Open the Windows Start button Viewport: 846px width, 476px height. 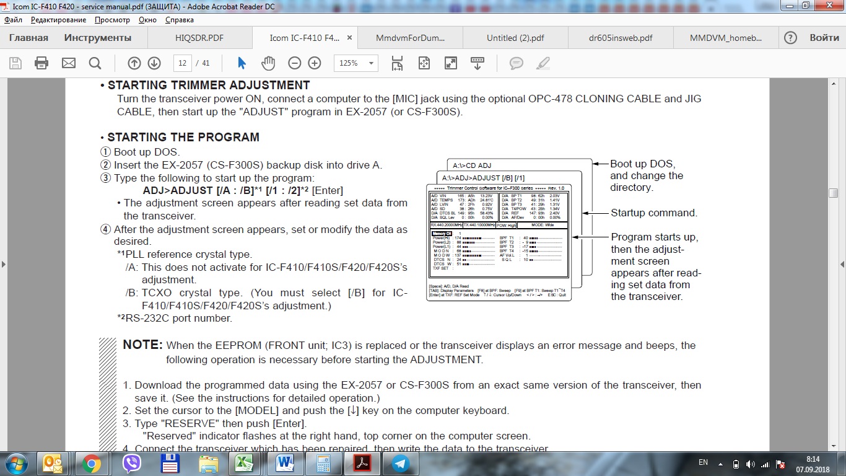(x=15, y=463)
